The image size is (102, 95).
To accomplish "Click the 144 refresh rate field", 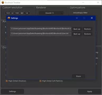I will [27, 13].
